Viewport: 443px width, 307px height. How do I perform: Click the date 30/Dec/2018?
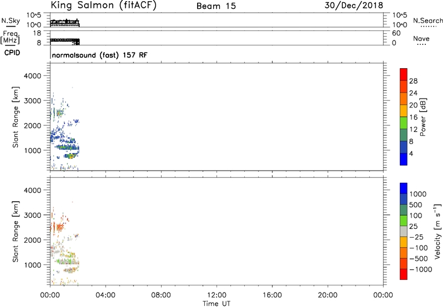354,6
